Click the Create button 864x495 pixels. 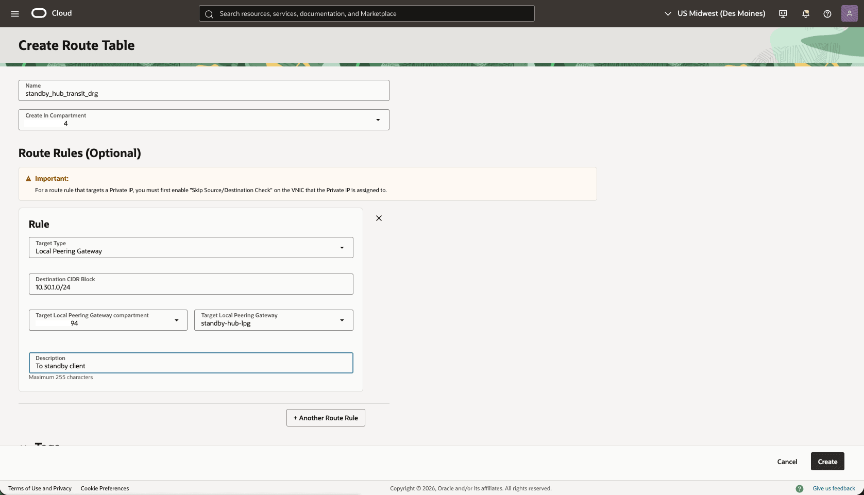827,461
